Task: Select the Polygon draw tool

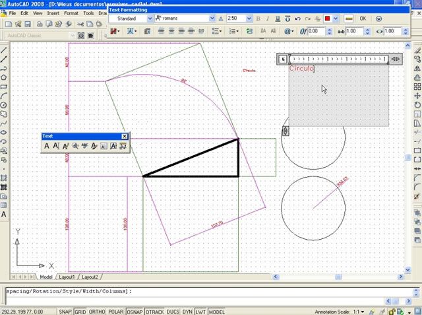Action: (x=4, y=77)
